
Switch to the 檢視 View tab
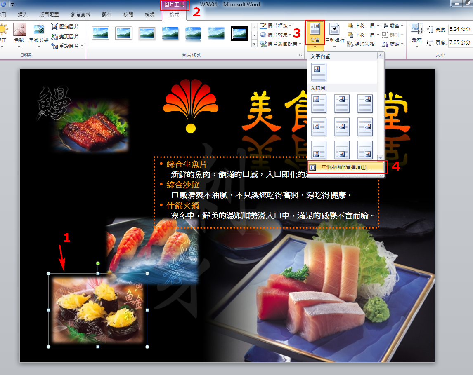coord(150,14)
